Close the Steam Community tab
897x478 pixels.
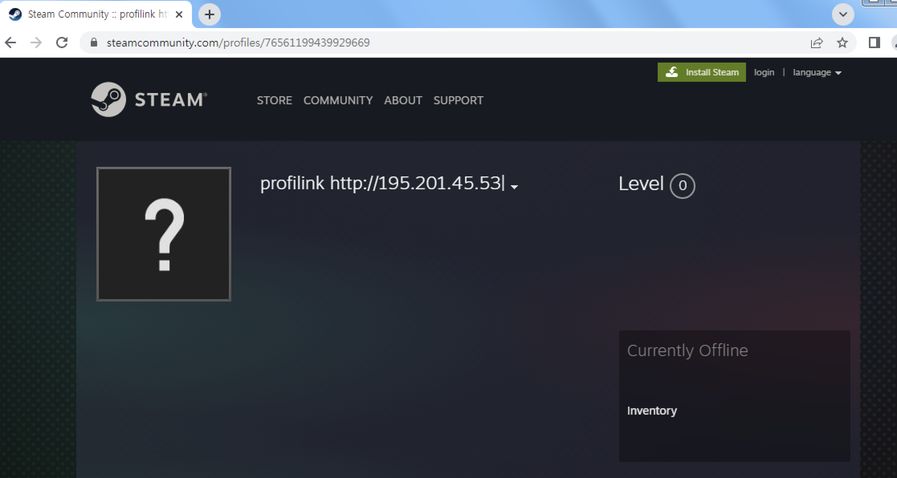179,14
